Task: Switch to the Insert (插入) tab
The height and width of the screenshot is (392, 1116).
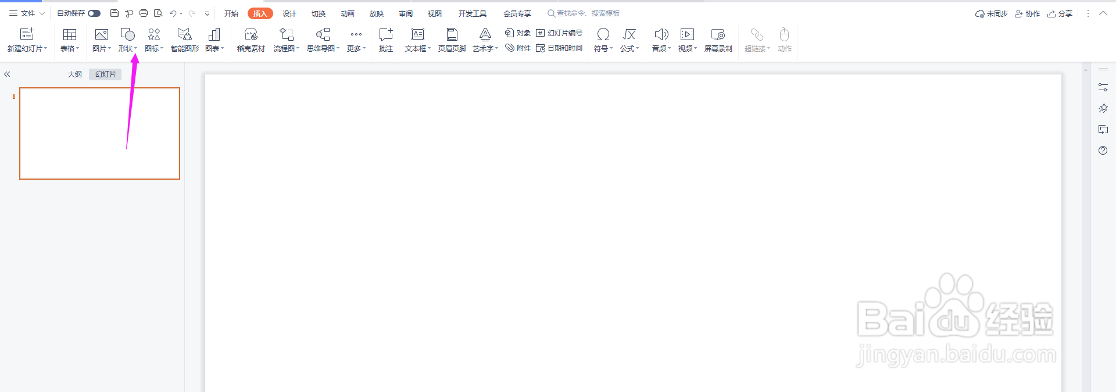Action: click(260, 13)
